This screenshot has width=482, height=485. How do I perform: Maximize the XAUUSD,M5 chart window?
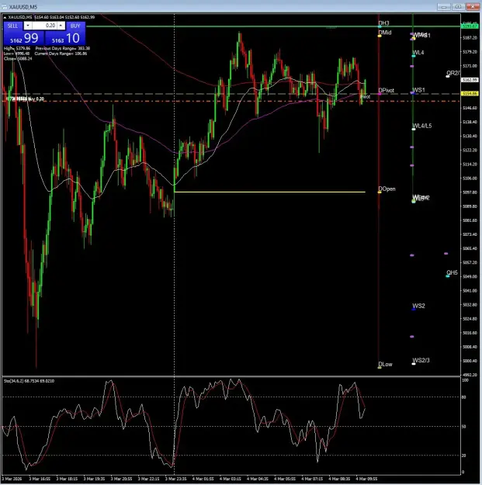458,7
